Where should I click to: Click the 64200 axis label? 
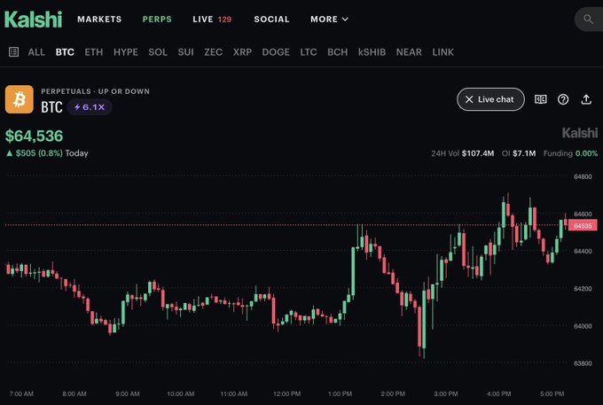pos(583,289)
